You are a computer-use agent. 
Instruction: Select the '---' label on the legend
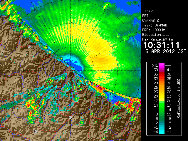tap(168, 65)
